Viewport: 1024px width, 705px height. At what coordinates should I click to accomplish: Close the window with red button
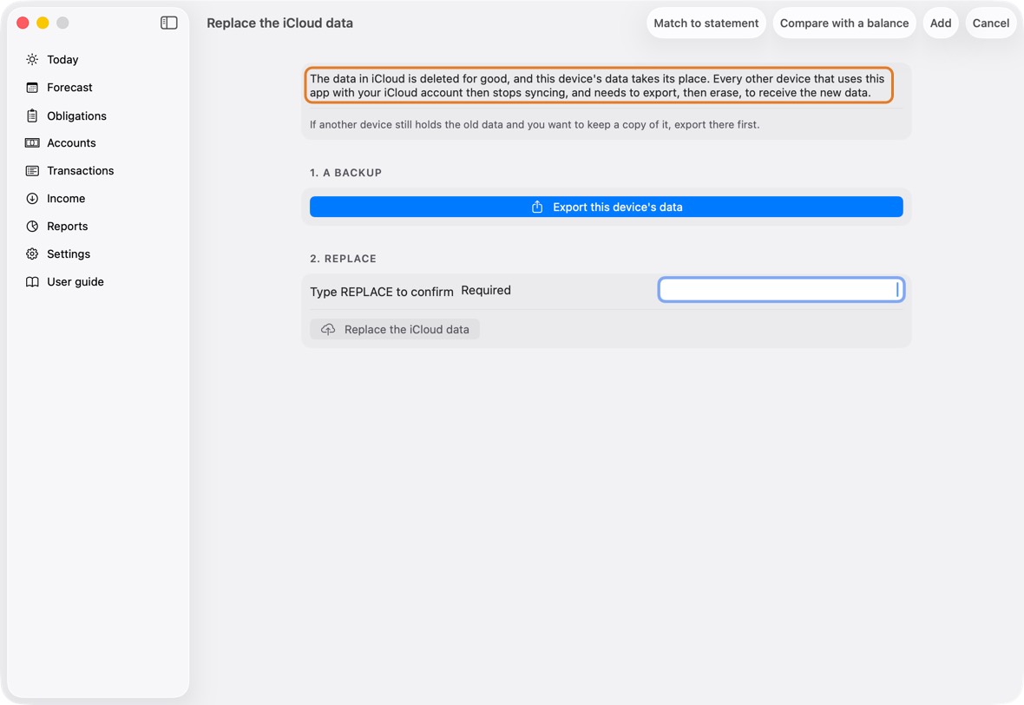pos(23,23)
